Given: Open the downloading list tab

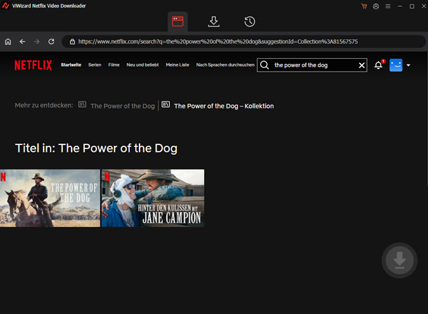Looking at the screenshot, I should [214, 22].
